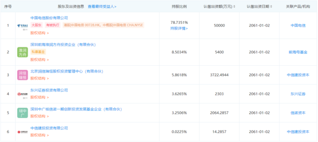This screenshot has width=318, height=142.
Task: Expand 股权结构 under 北京润信瑞恒
Action: tap(40, 78)
